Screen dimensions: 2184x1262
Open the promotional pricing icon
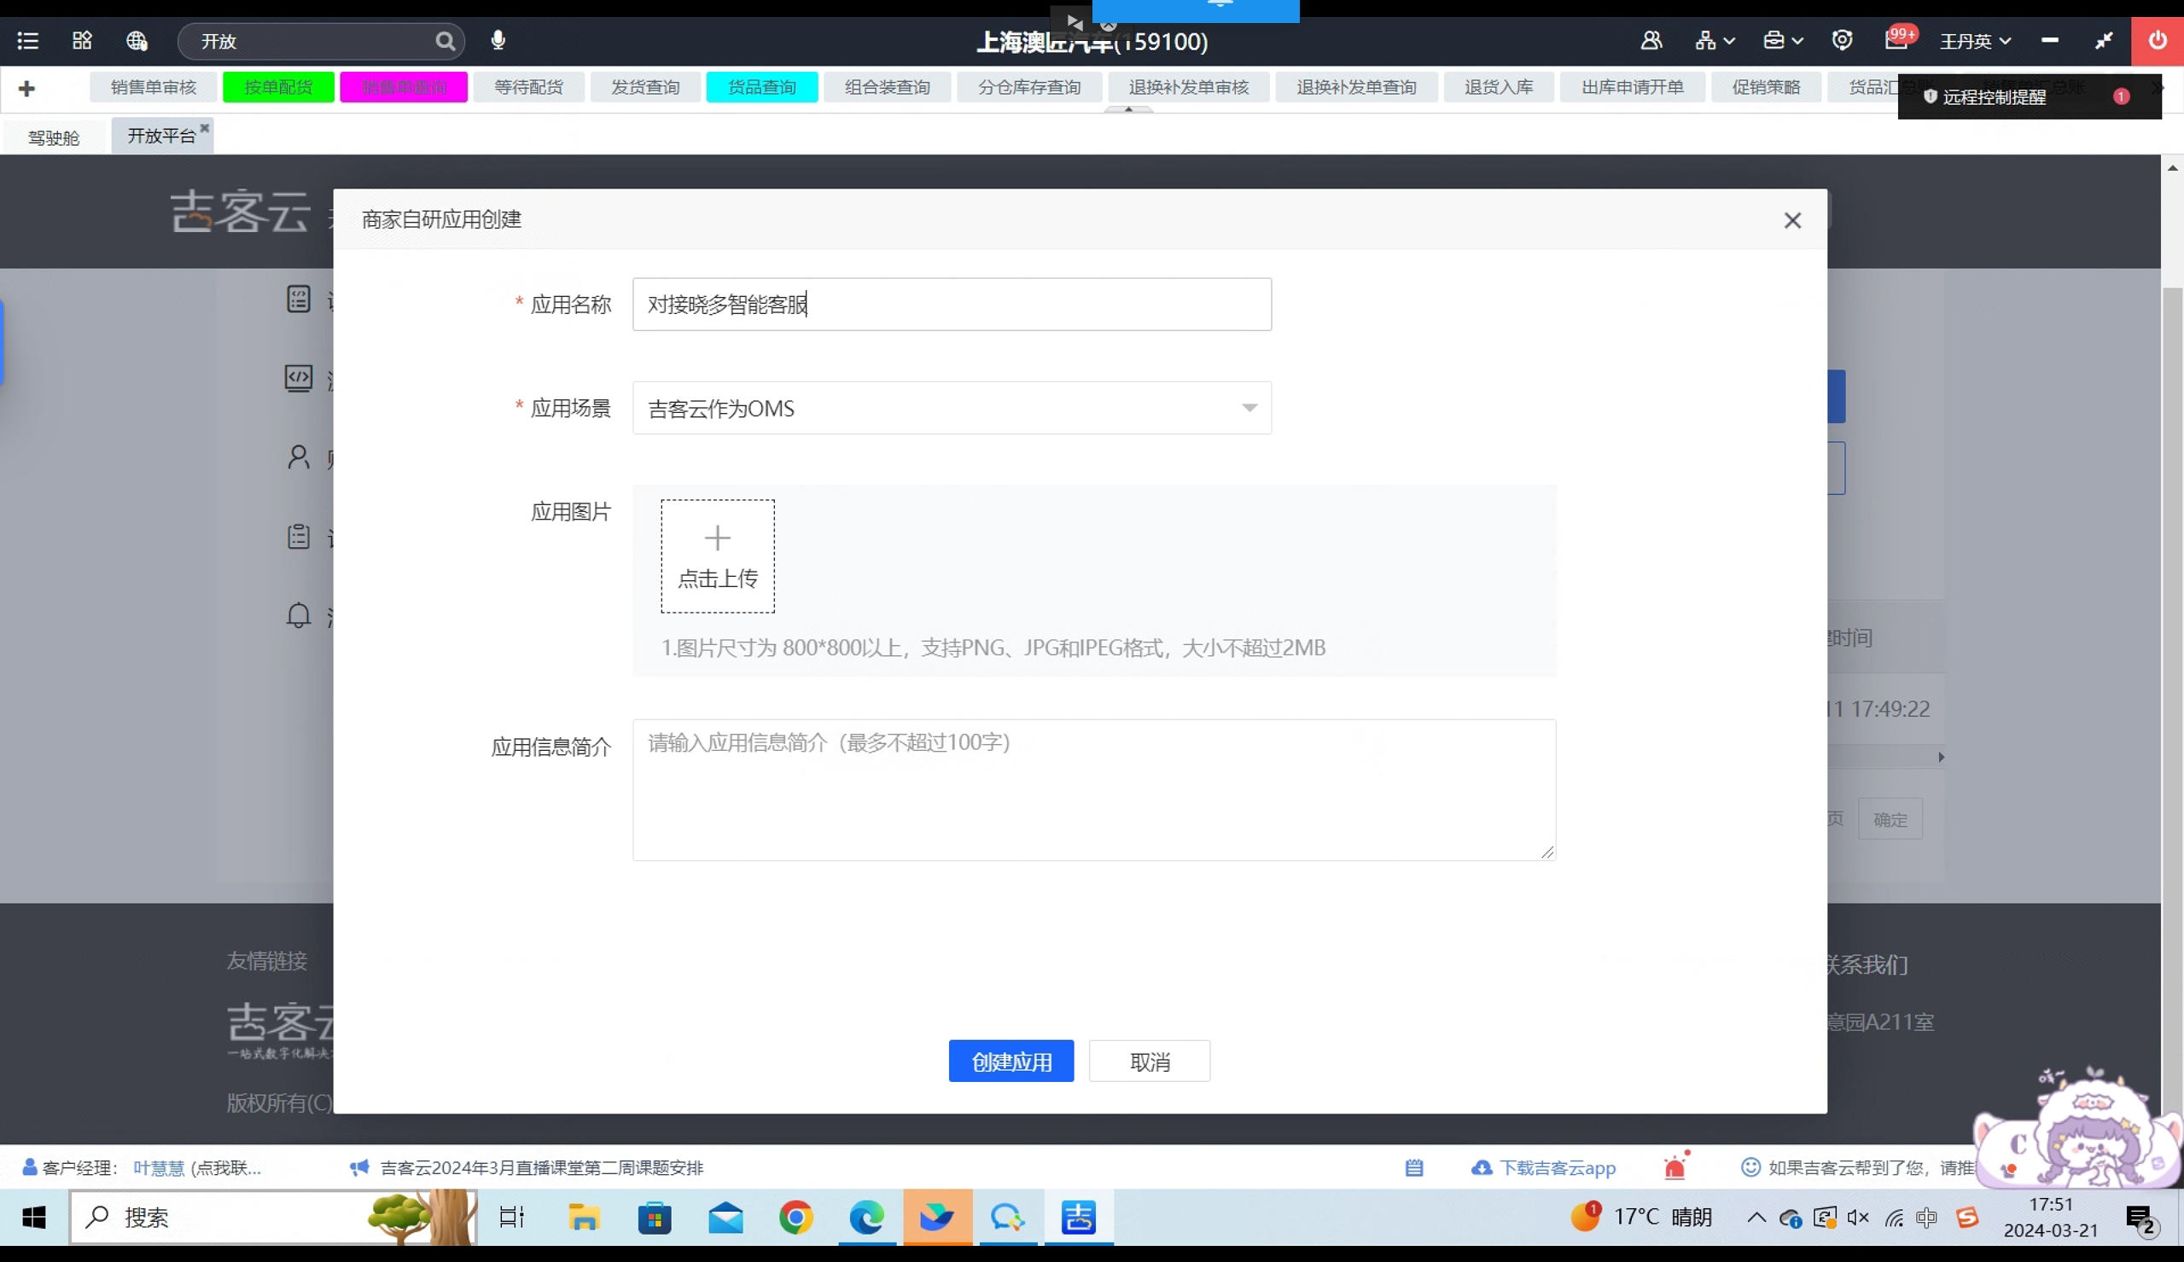1765,85
